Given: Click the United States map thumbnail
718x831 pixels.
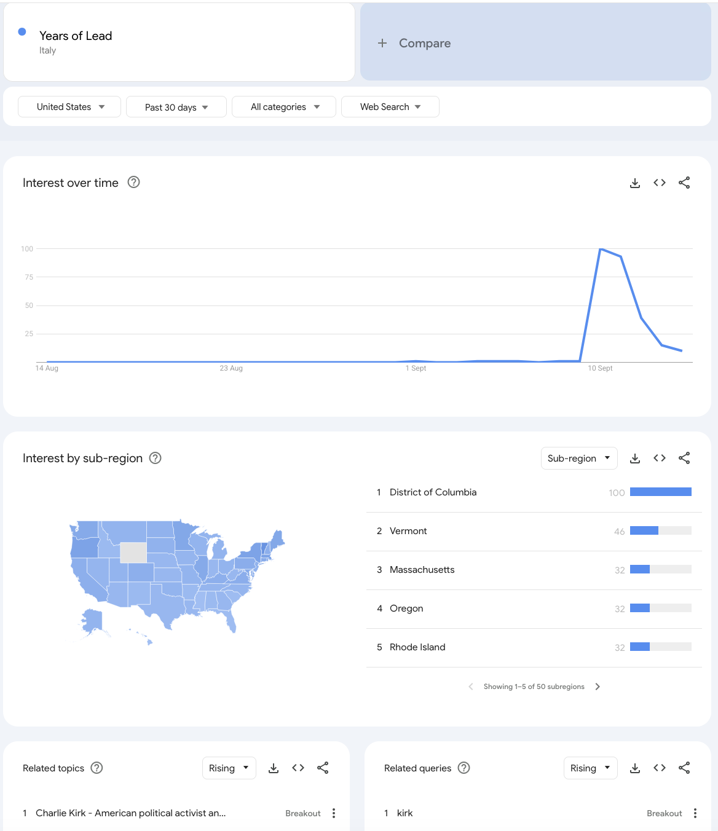Looking at the screenshot, I should (x=177, y=581).
